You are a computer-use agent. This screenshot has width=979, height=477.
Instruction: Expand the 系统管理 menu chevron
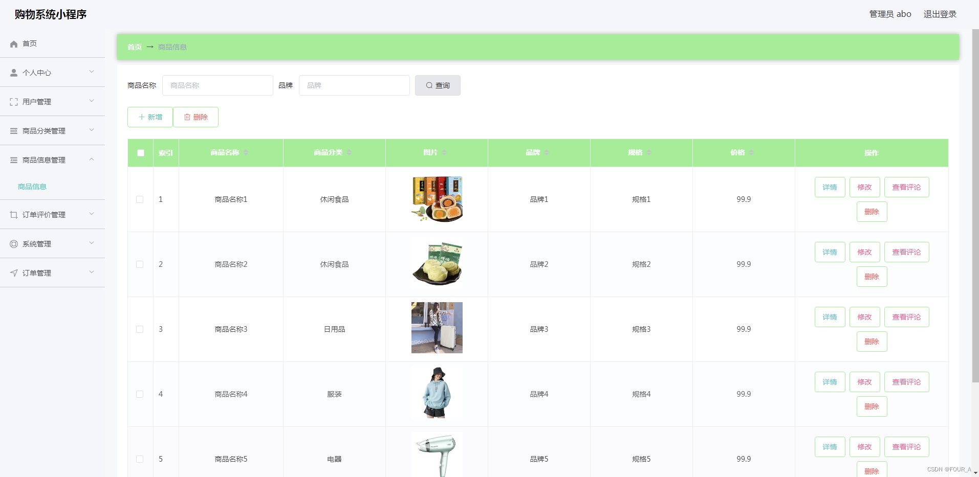pyautogui.click(x=92, y=243)
